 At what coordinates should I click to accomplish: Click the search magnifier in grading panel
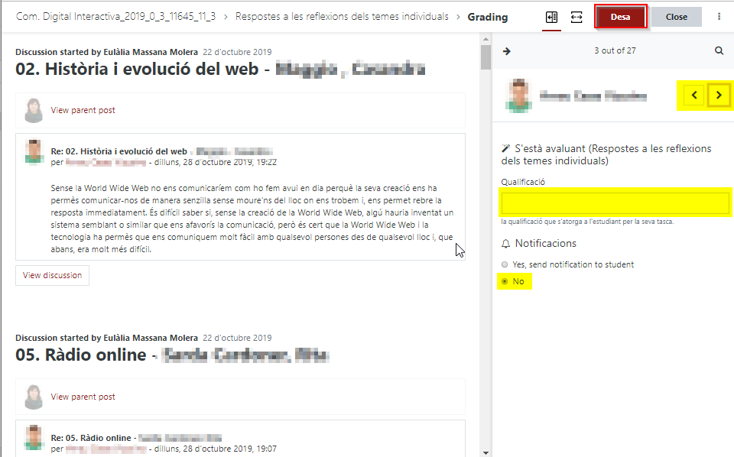pos(719,51)
